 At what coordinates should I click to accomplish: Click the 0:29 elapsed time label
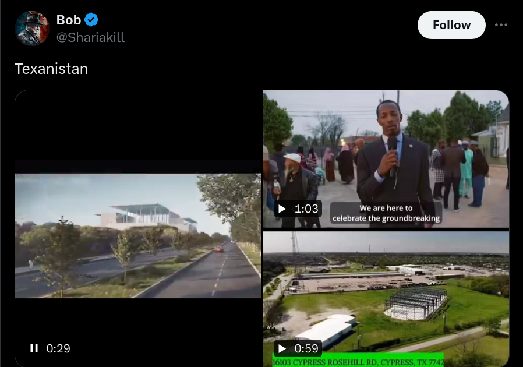tap(58, 348)
